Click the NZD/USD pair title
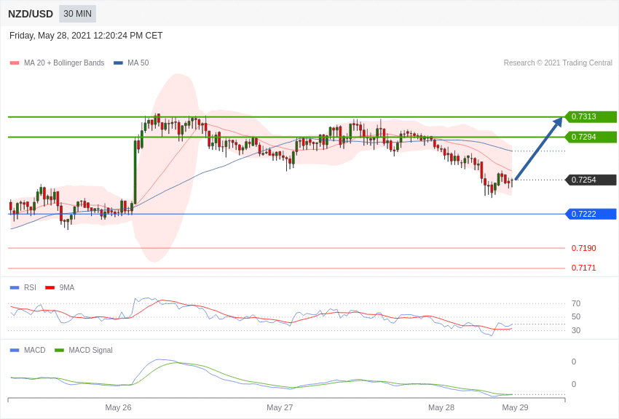The image size is (619, 419). point(31,14)
